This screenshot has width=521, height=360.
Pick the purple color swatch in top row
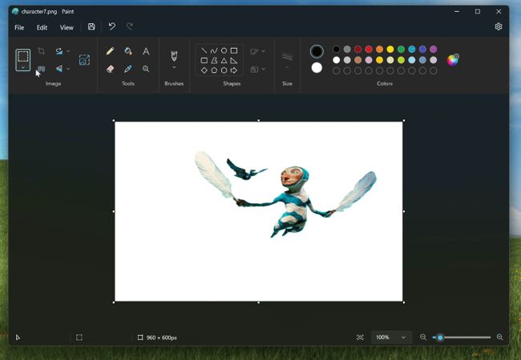pos(434,50)
